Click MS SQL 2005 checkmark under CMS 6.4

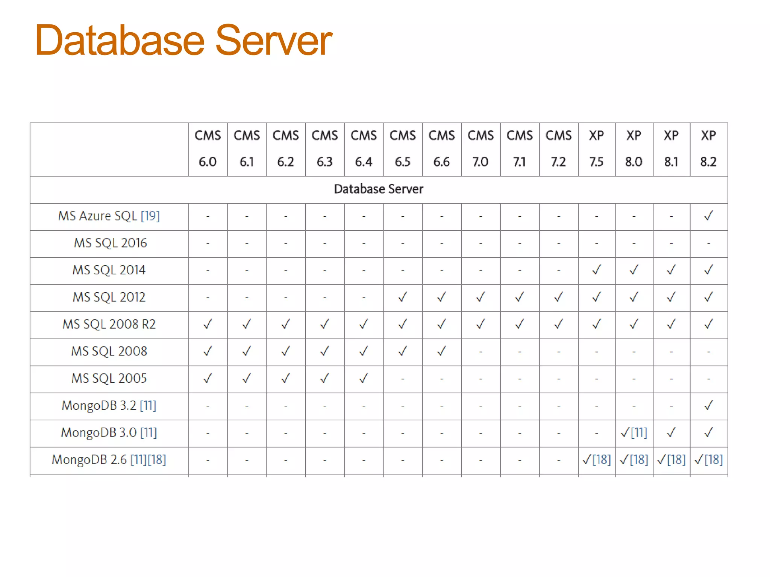coord(364,378)
